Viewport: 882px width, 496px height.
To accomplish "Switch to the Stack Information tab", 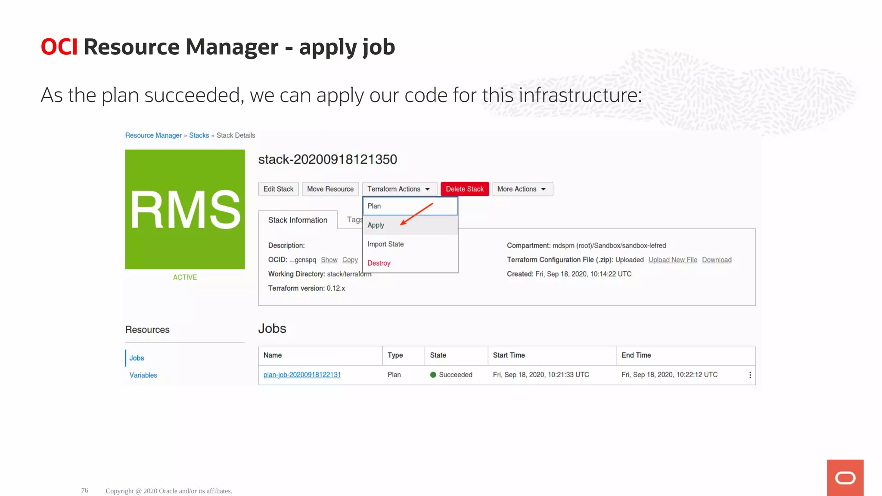I will click(298, 220).
